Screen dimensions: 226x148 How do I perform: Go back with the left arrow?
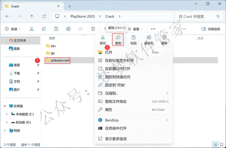click(7, 16)
